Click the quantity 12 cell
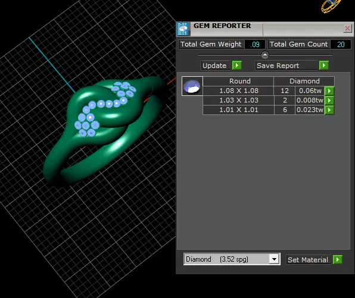Screen dimensions: 355x298 click(285, 91)
